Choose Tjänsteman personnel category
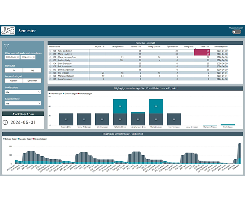 pos(32,81)
